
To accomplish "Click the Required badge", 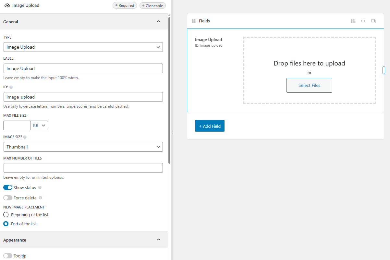I will (x=125, y=5).
